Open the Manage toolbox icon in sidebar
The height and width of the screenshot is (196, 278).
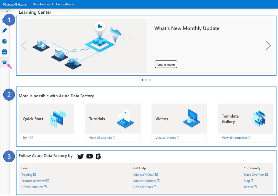[5, 51]
